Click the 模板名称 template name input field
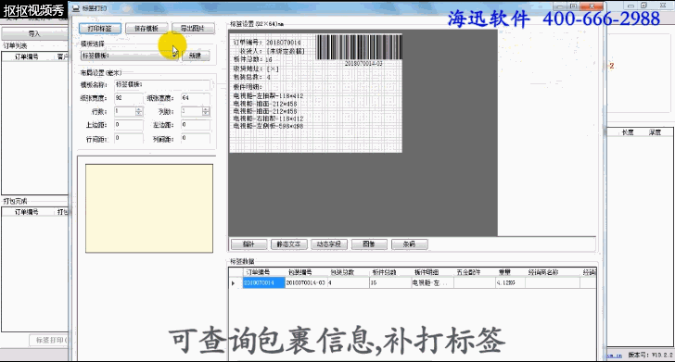This screenshot has height=362, width=675. pyautogui.click(x=162, y=84)
